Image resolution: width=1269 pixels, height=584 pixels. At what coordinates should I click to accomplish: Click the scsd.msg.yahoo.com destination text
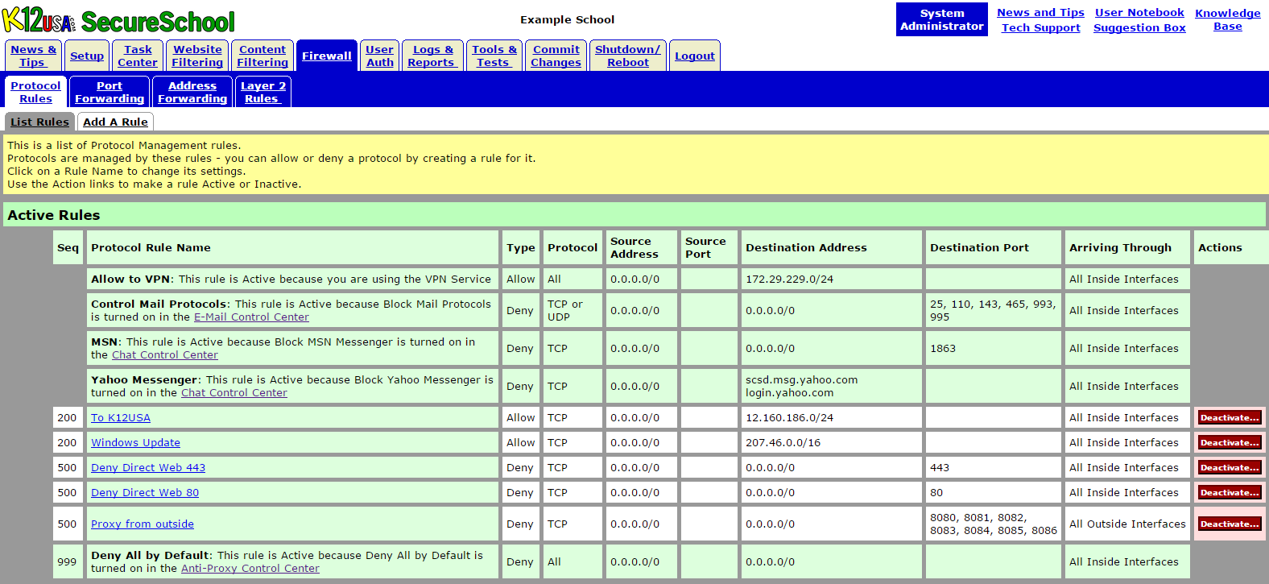click(x=801, y=380)
